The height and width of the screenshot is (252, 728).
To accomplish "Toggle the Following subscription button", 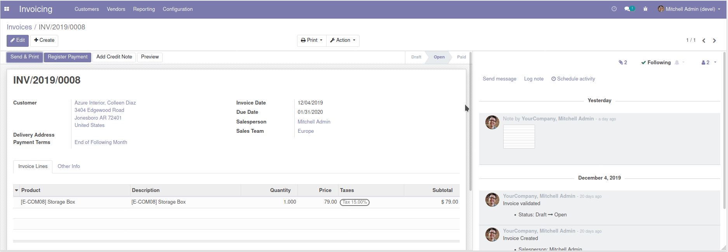I will 656,62.
